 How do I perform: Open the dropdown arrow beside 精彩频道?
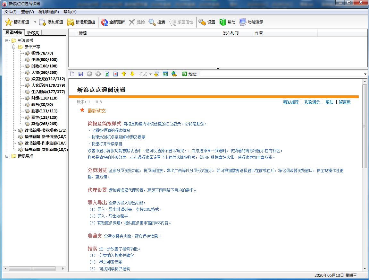click(35, 22)
